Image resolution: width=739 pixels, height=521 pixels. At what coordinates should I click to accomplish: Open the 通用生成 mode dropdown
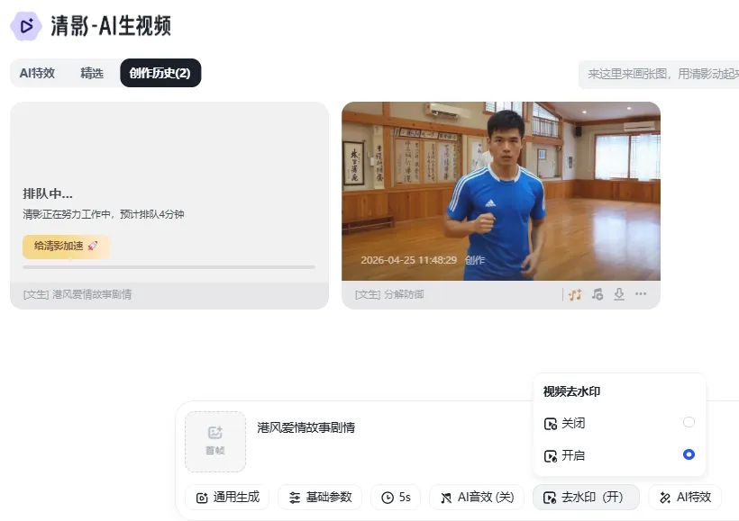(x=228, y=498)
